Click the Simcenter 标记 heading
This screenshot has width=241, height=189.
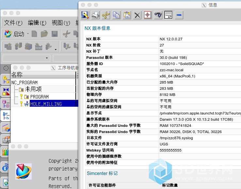point(102,173)
